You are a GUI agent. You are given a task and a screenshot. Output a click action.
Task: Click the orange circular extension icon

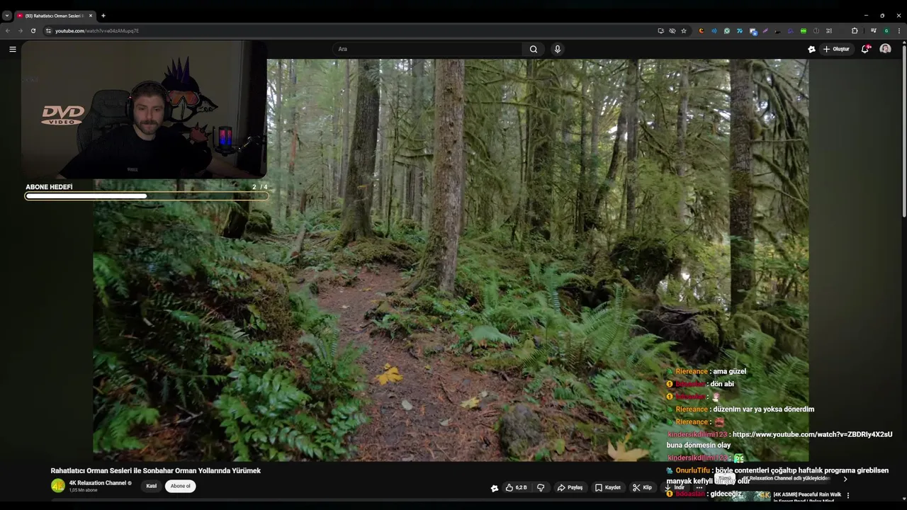point(702,30)
